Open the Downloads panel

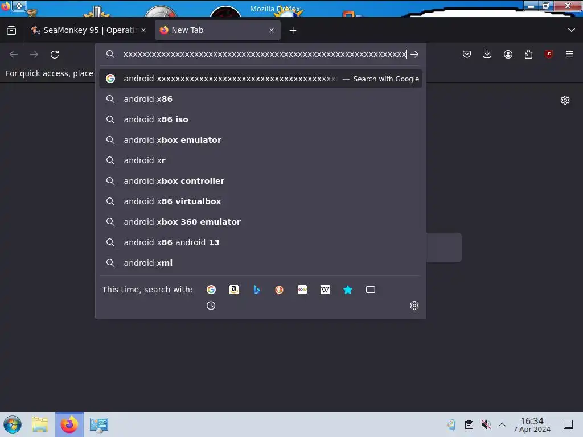pyautogui.click(x=487, y=54)
